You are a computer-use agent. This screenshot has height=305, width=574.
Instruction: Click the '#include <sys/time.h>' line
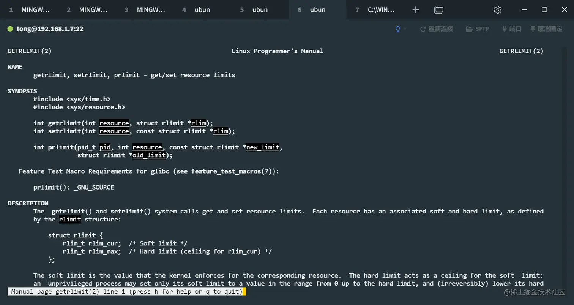72,99
